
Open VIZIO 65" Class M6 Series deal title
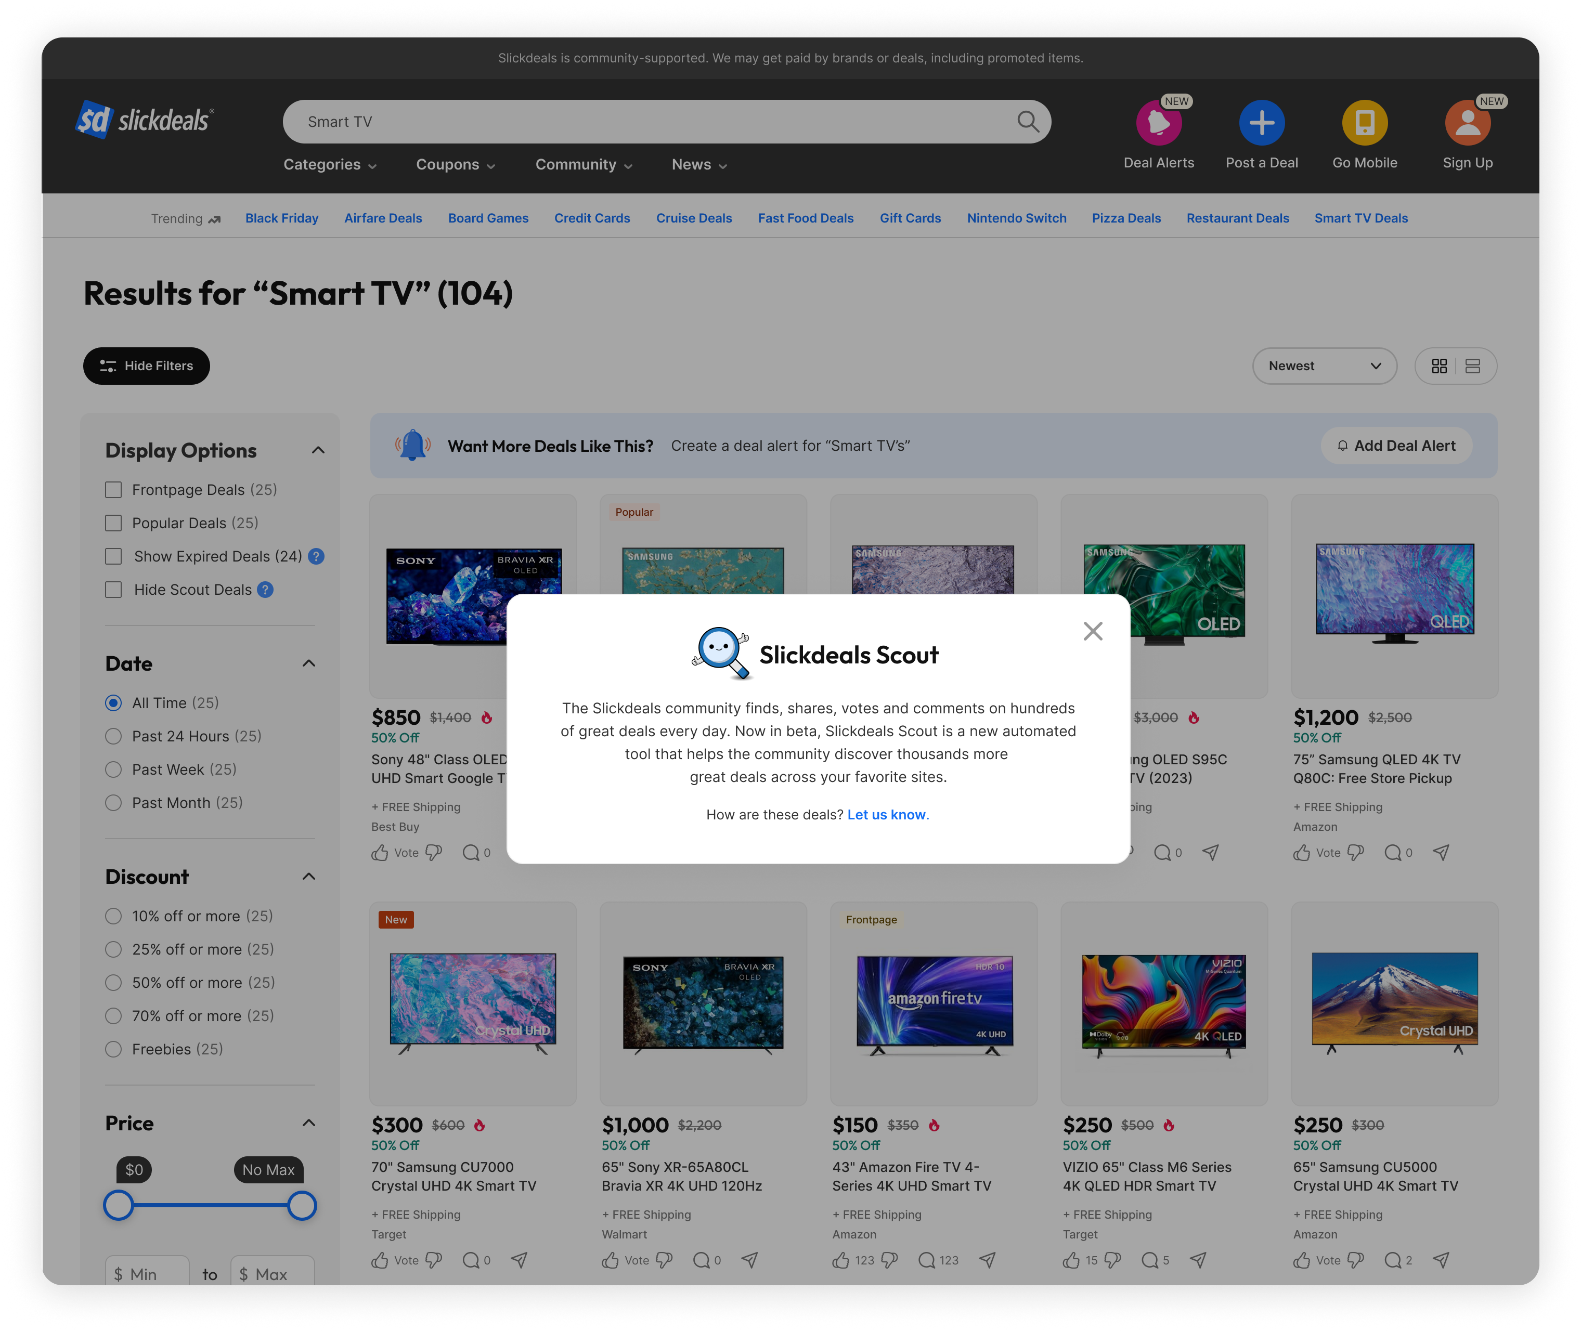click(x=1146, y=1176)
